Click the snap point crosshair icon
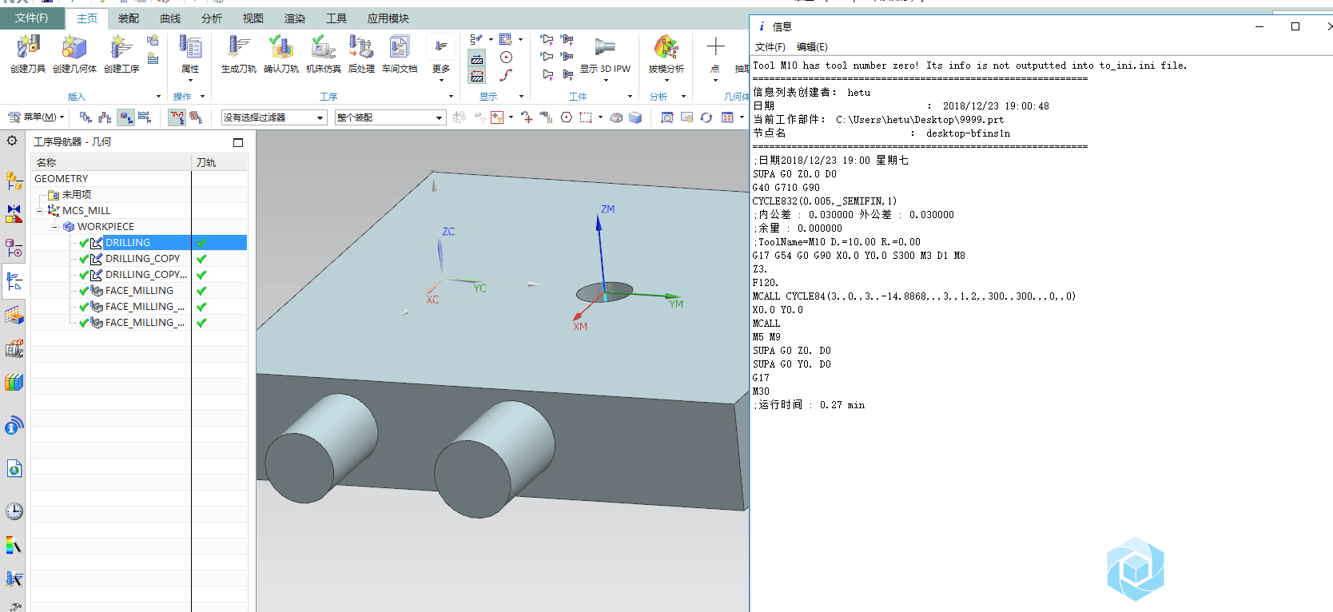The height and width of the screenshot is (612, 1333). click(527, 117)
